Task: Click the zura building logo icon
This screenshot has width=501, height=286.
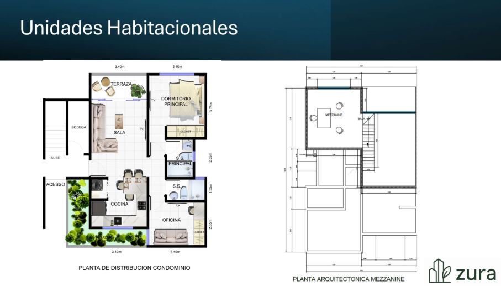Action: 441,271
